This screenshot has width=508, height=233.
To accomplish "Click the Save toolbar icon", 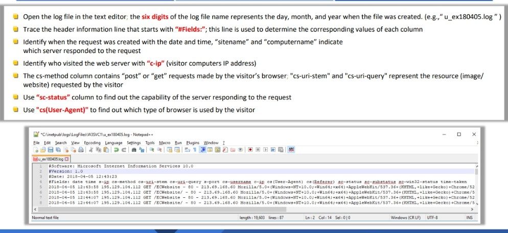I will (x=50, y=149).
